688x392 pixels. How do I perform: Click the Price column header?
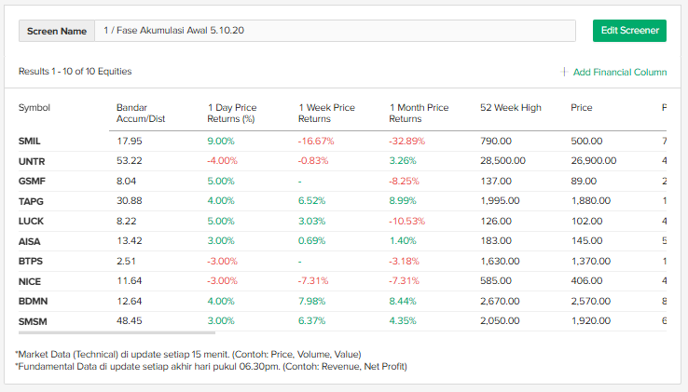(582, 108)
